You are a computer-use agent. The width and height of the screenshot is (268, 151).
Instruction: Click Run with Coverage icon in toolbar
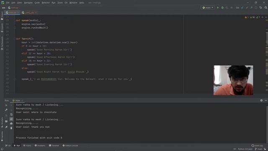tap(227, 8)
